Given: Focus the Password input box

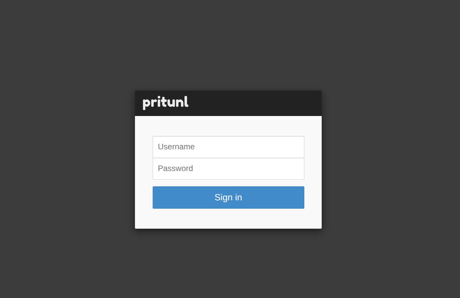Looking at the screenshot, I should click(x=228, y=169).
